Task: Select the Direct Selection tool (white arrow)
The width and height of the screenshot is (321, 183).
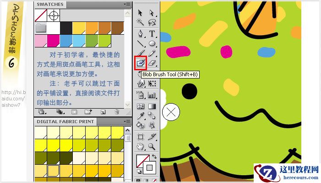Action: coord(152,13)
